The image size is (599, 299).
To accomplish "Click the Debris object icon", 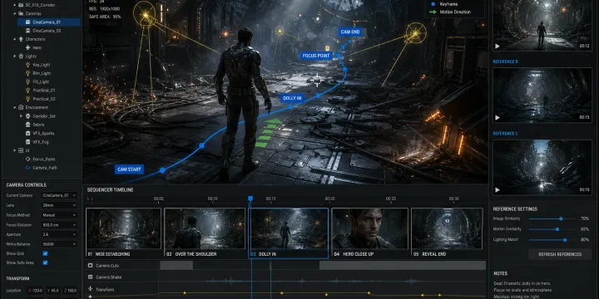I will pyautogui.click(x=28, y=125).
